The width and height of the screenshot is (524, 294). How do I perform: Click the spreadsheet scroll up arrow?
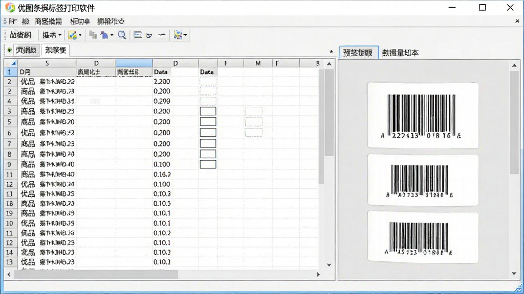click(329, 64)
